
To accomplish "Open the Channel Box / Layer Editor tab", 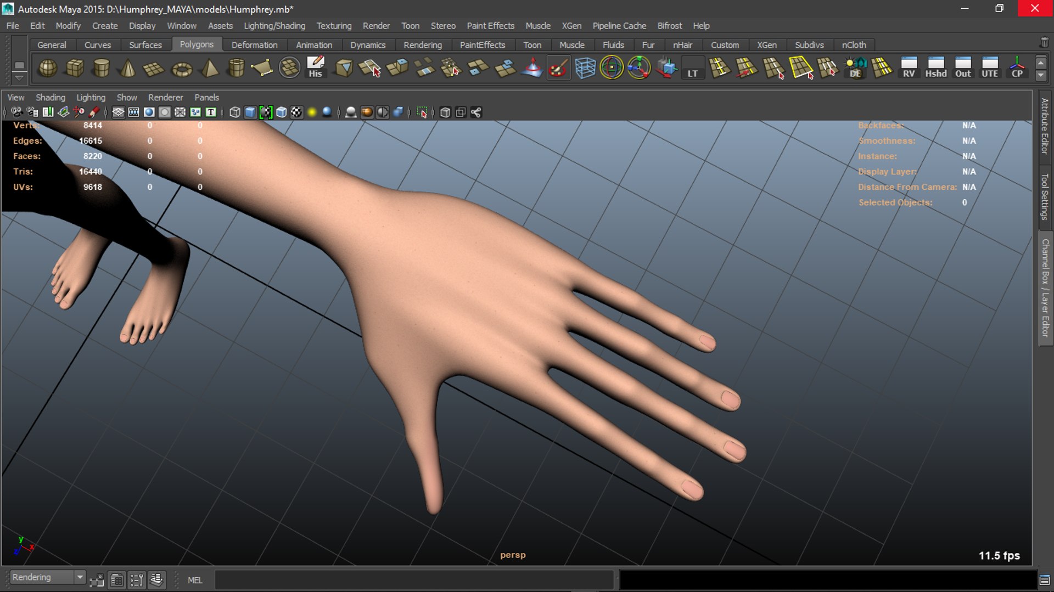I will [1045, 287].
